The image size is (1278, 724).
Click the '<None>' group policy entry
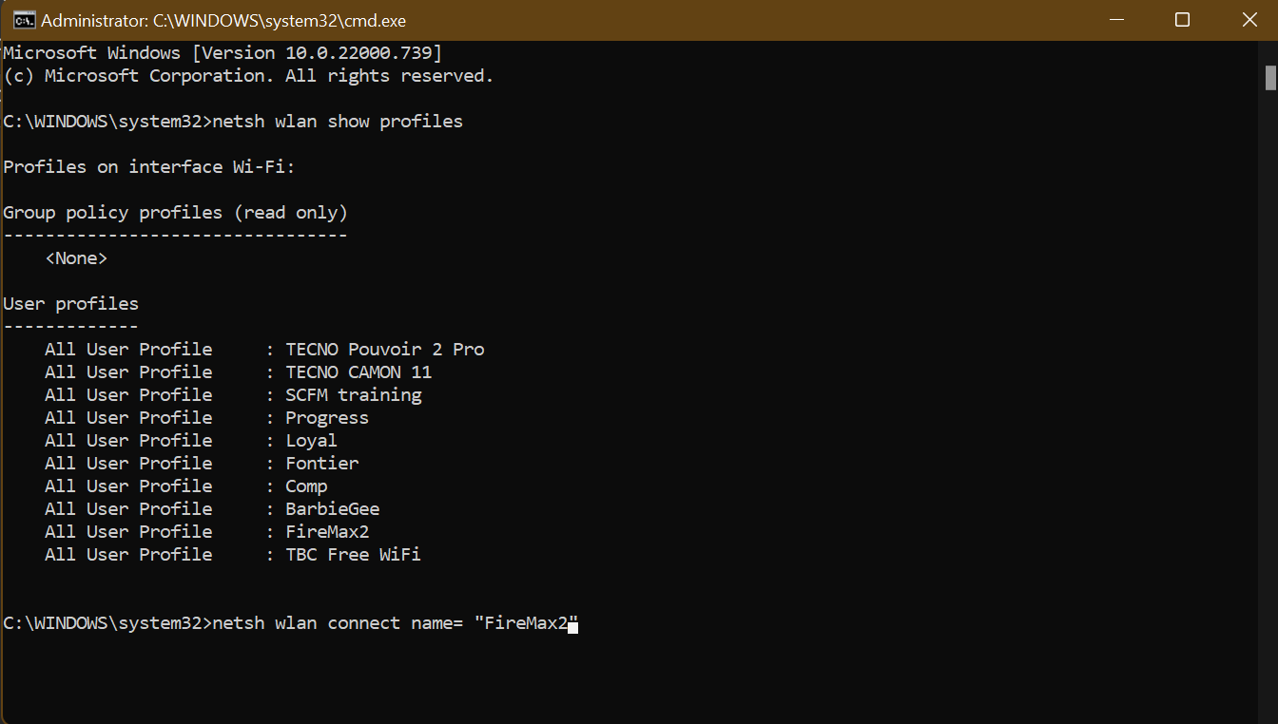click(x=76, y=258)
